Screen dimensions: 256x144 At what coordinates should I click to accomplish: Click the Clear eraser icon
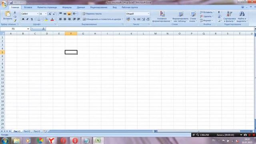click(x=219, y=20)
